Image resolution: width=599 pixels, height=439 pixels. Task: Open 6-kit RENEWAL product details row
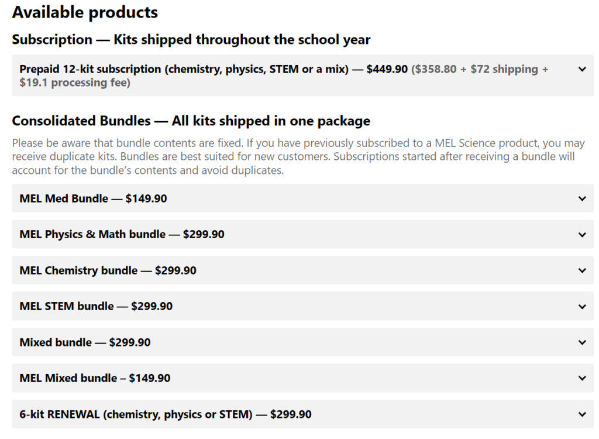(302, 414)
